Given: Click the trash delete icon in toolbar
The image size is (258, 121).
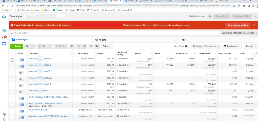Looking at the screenshot, I should 85,46.
